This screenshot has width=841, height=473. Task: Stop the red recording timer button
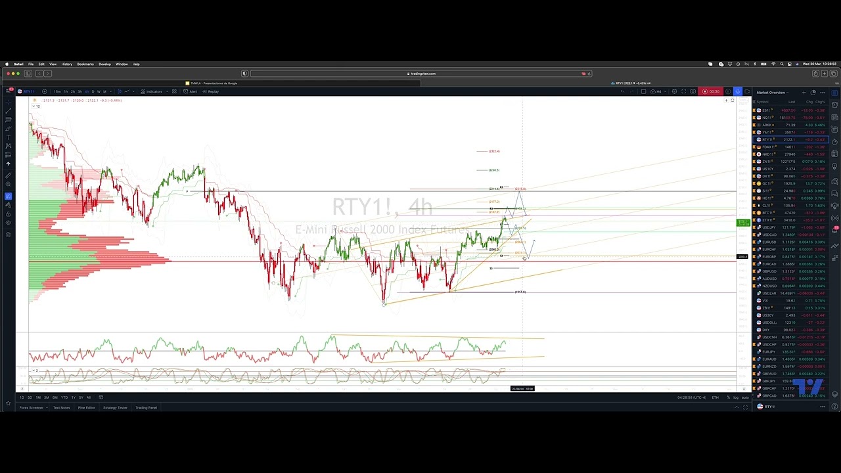(x=710, y=91)
